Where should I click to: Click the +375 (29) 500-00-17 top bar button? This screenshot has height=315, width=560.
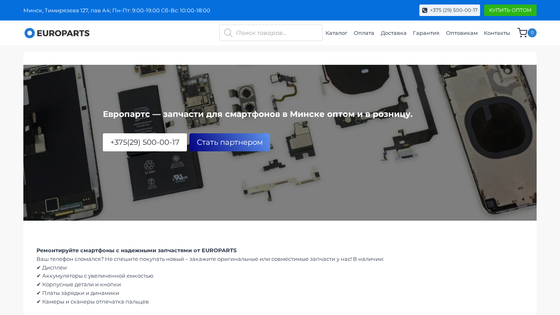click(x=450, y=10)
